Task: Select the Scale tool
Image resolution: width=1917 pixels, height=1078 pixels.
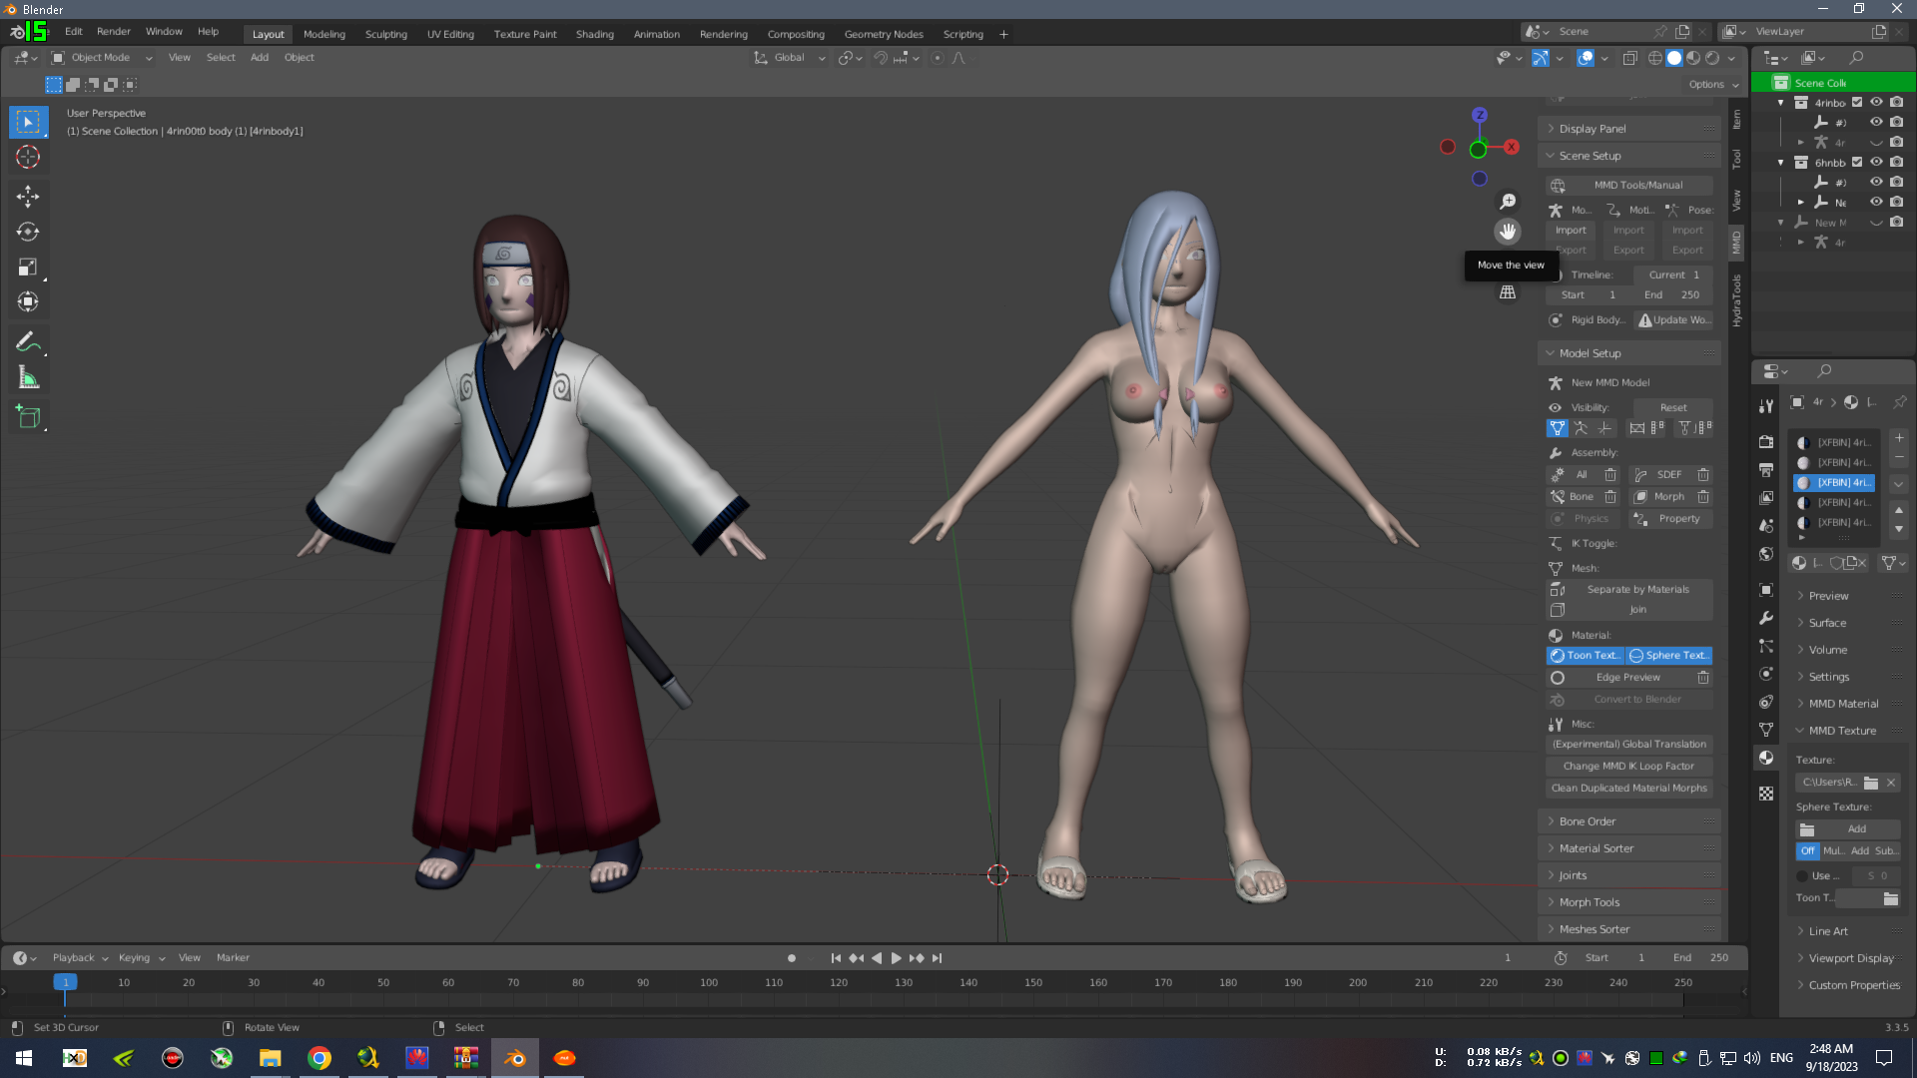Action: (28, 267)
